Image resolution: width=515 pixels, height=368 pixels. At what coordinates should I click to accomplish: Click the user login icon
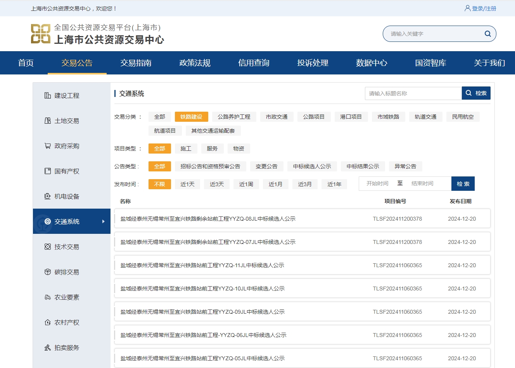click(467, 8)
